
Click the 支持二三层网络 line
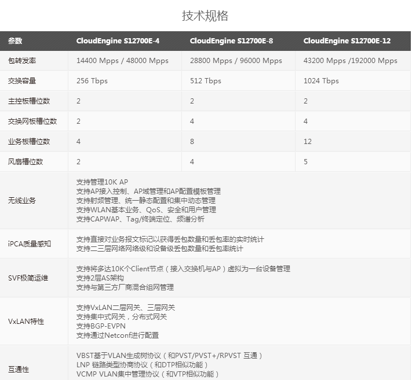[159, 248]
